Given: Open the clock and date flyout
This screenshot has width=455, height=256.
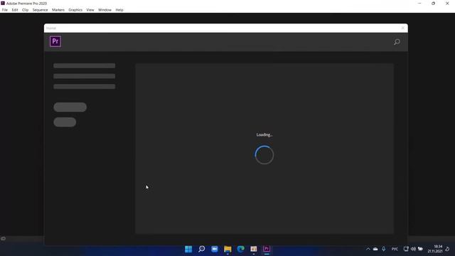Looking at the screenshot, I should pyautogui.click(x=435, y=249).
